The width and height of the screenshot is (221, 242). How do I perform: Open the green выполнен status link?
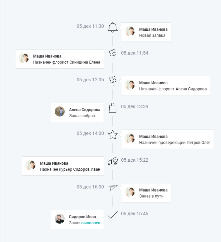[91, 223]
